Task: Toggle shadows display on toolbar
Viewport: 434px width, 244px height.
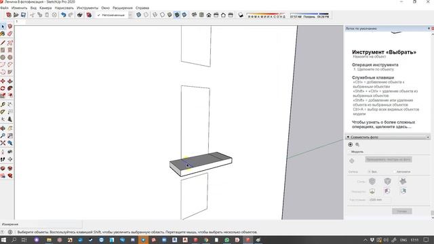Action: coord(241,15)
